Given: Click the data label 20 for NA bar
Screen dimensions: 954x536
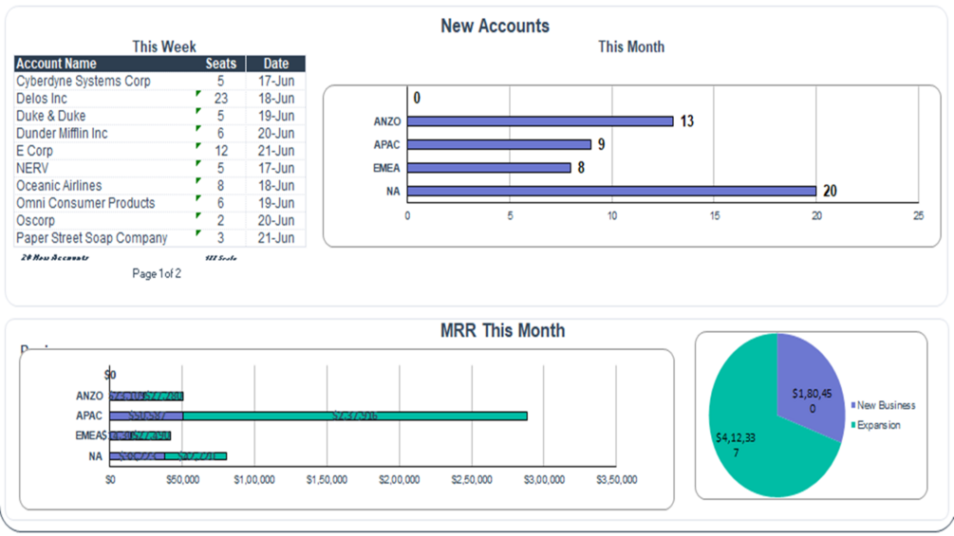Looking at the screenshot, I should coord(830,191).
